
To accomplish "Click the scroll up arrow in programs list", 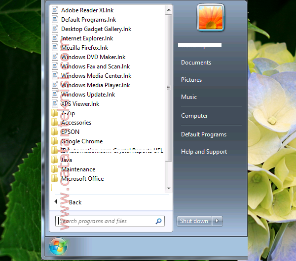I will pyautogui.click(x=169, y=10).
